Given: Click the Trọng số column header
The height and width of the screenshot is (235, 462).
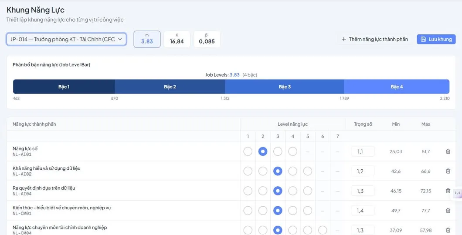Looking at the screenshot, I should point(363,124).
